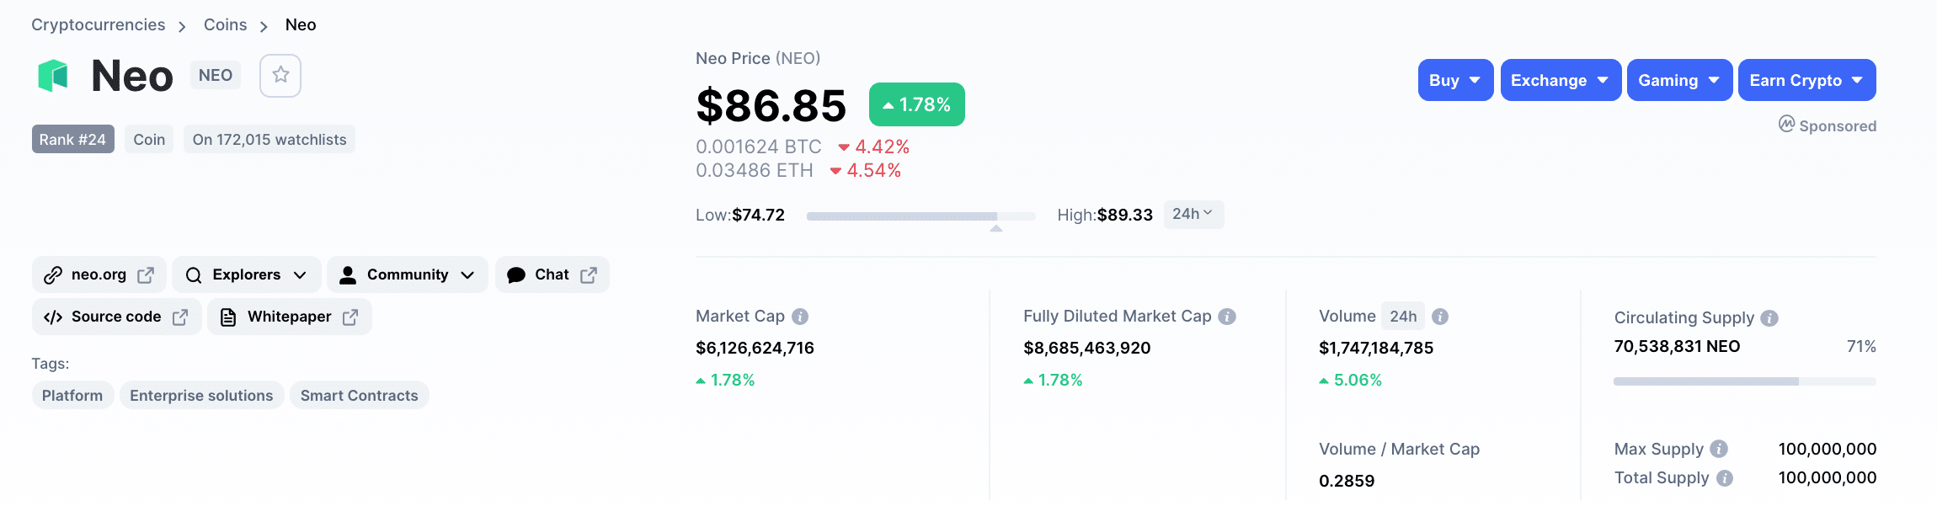Image resolution: width=1937 pixels, height=522 pixels.
Task: Open the Gaming dropdown
Action: tap(1679, 80)
